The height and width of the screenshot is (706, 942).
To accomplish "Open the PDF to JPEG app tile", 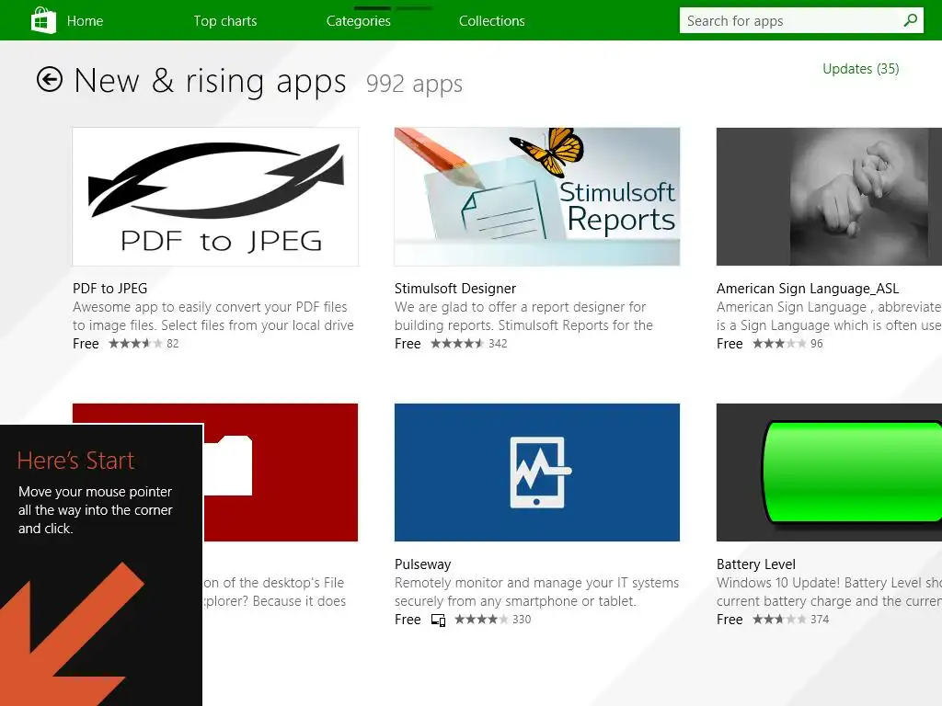I will [x=215, y=197].
